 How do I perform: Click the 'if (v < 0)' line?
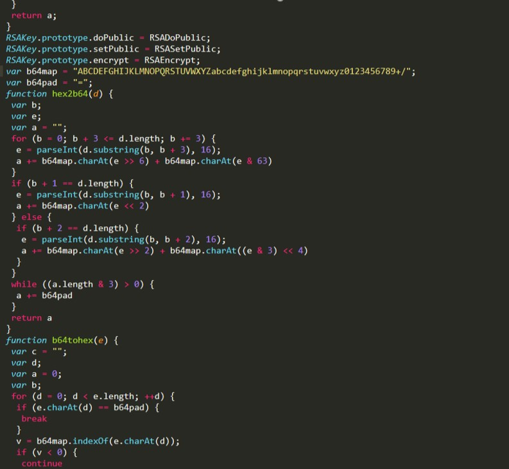(47, 452)
